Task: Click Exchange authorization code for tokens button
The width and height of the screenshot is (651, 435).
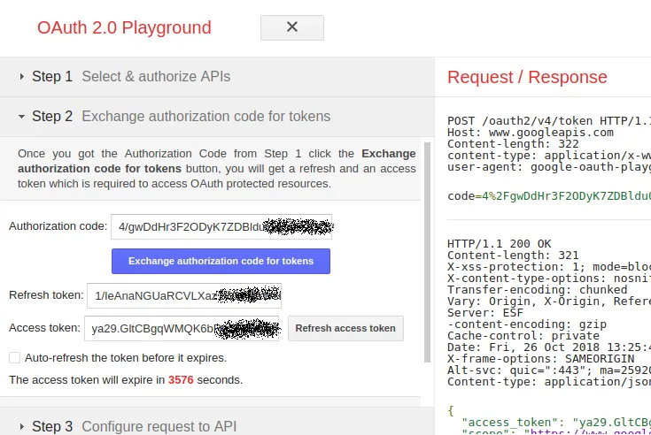Action: [x=221, y=261]
